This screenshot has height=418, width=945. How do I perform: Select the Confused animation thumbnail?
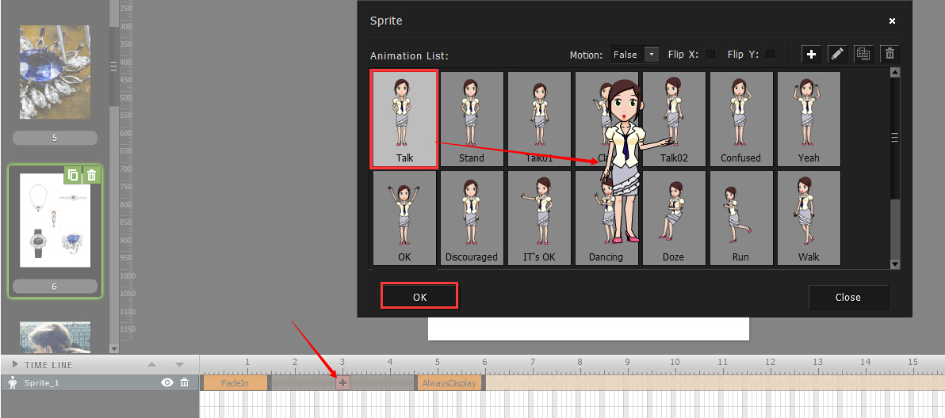(741, 119)
